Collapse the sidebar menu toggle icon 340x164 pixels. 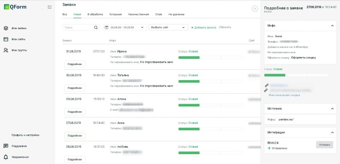point(50,7)
